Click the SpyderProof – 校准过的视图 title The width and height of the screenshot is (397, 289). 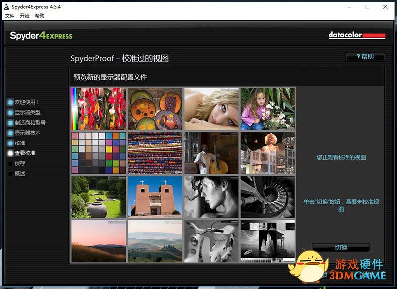[x=120, y=58]
